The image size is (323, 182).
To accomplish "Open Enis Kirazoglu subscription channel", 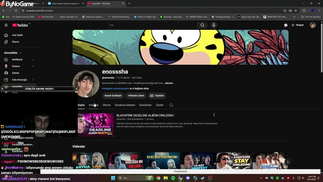I will (x=19, y=80).
